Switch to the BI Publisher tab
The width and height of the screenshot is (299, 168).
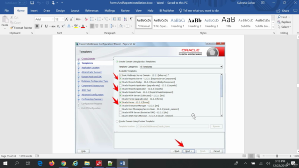point(166,11)
